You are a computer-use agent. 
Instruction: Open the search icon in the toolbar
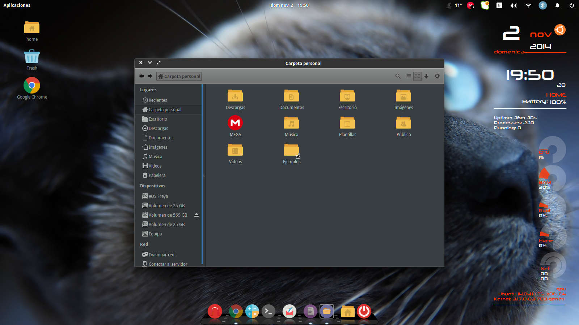pyautogui.click(x=398, y=76)
